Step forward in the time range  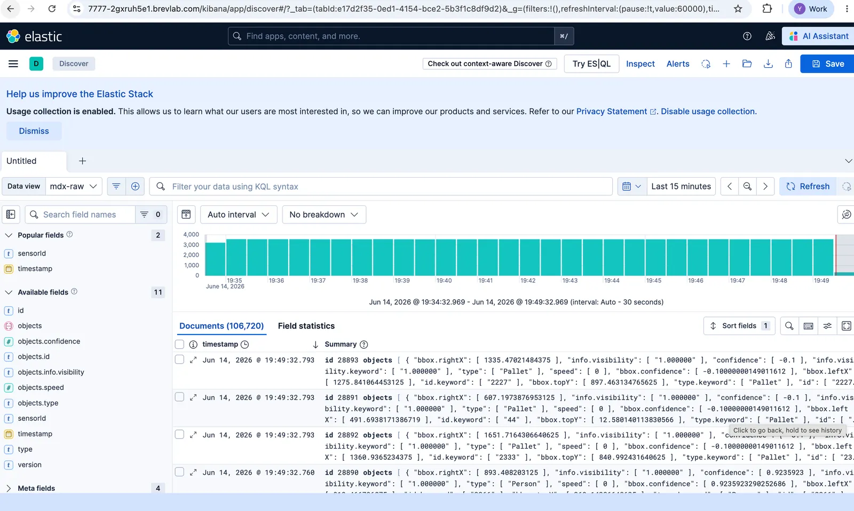coord(765,186)
